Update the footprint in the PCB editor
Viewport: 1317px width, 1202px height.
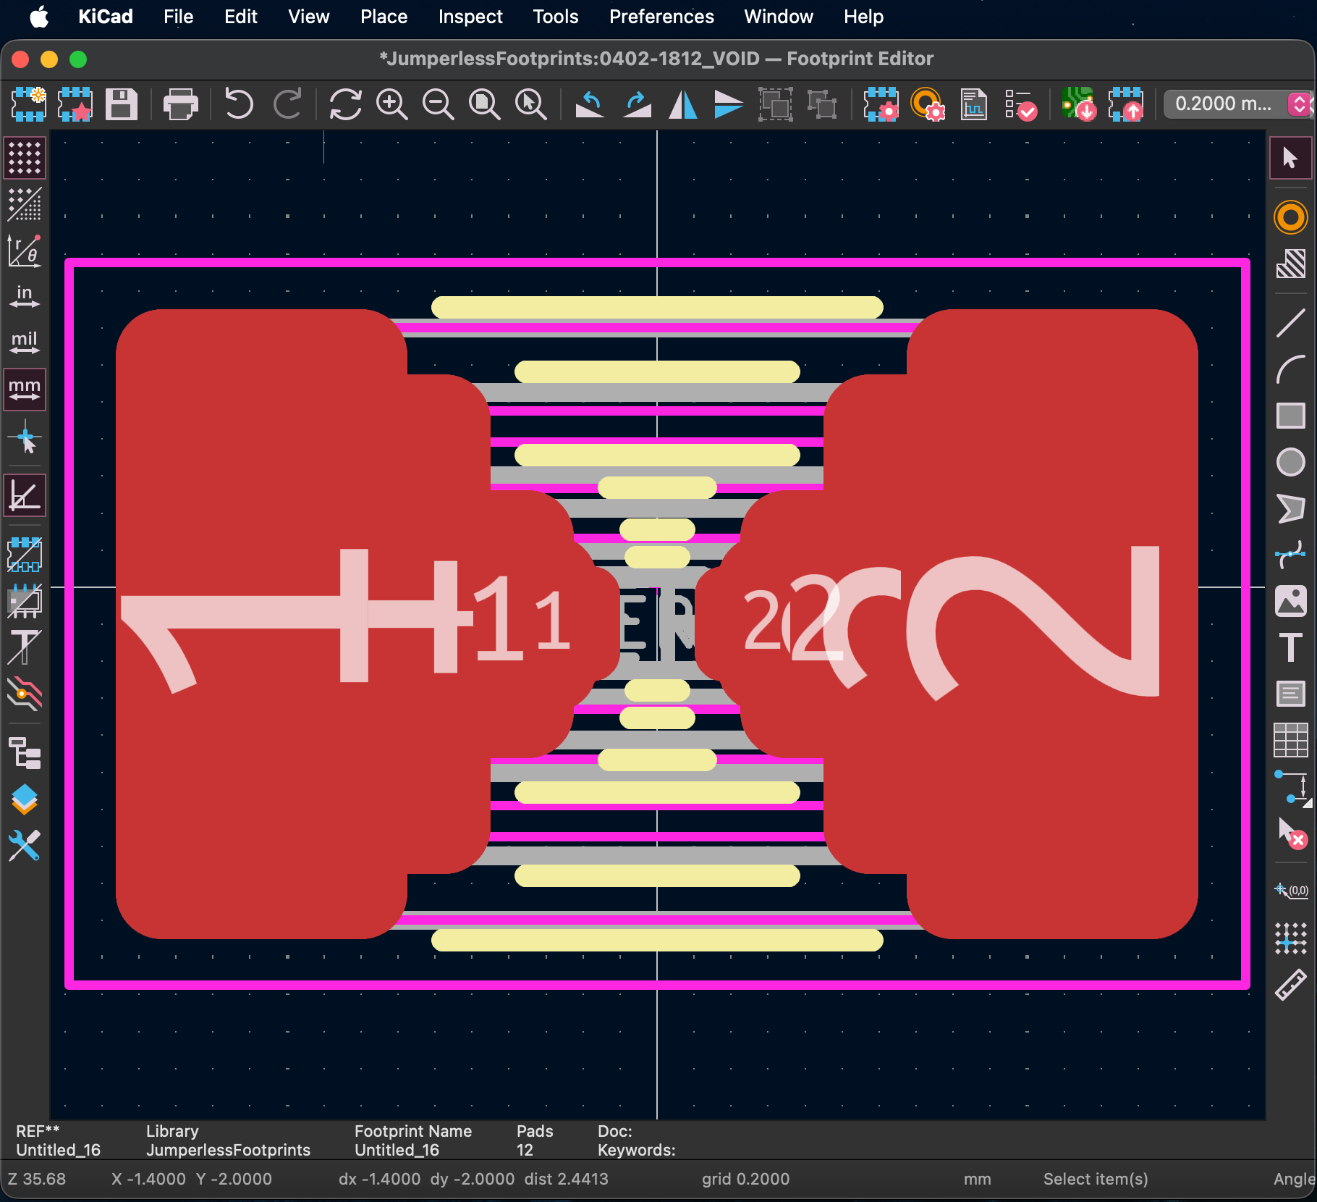(1126, 104)
